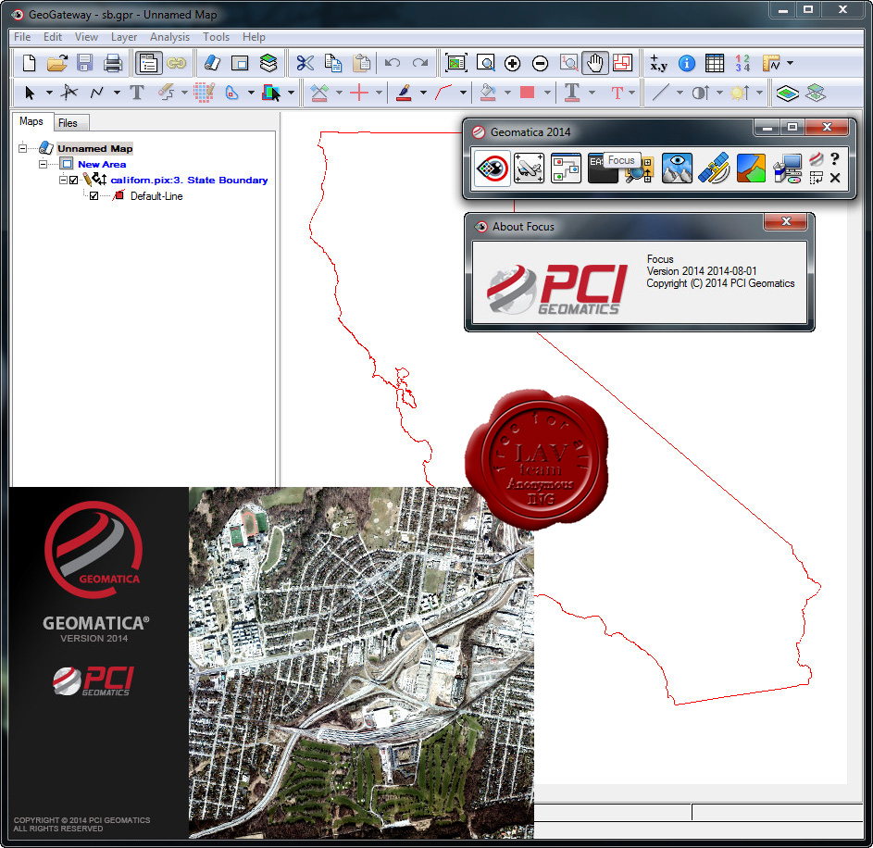Image resolution: width=873 pixels, height=848 pixels.
Task: Click the red fill color swatch
Action: pos(528,93)
